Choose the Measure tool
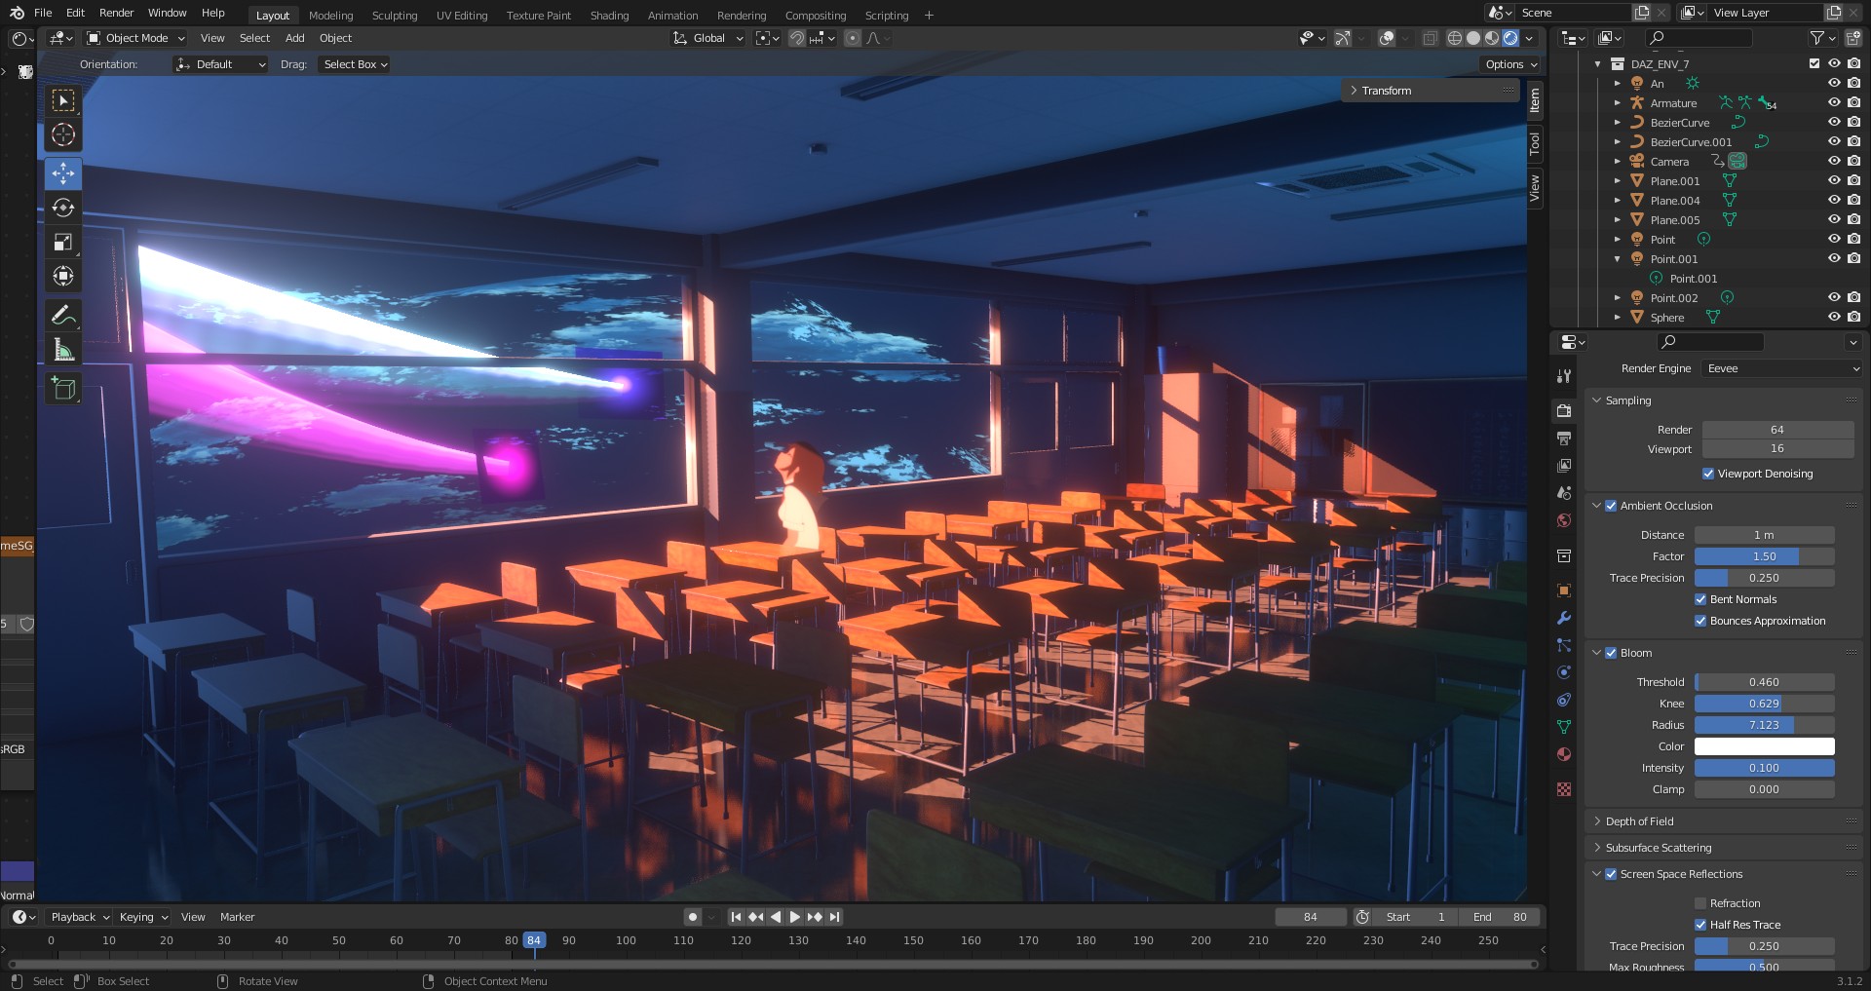 coord(63,349)
